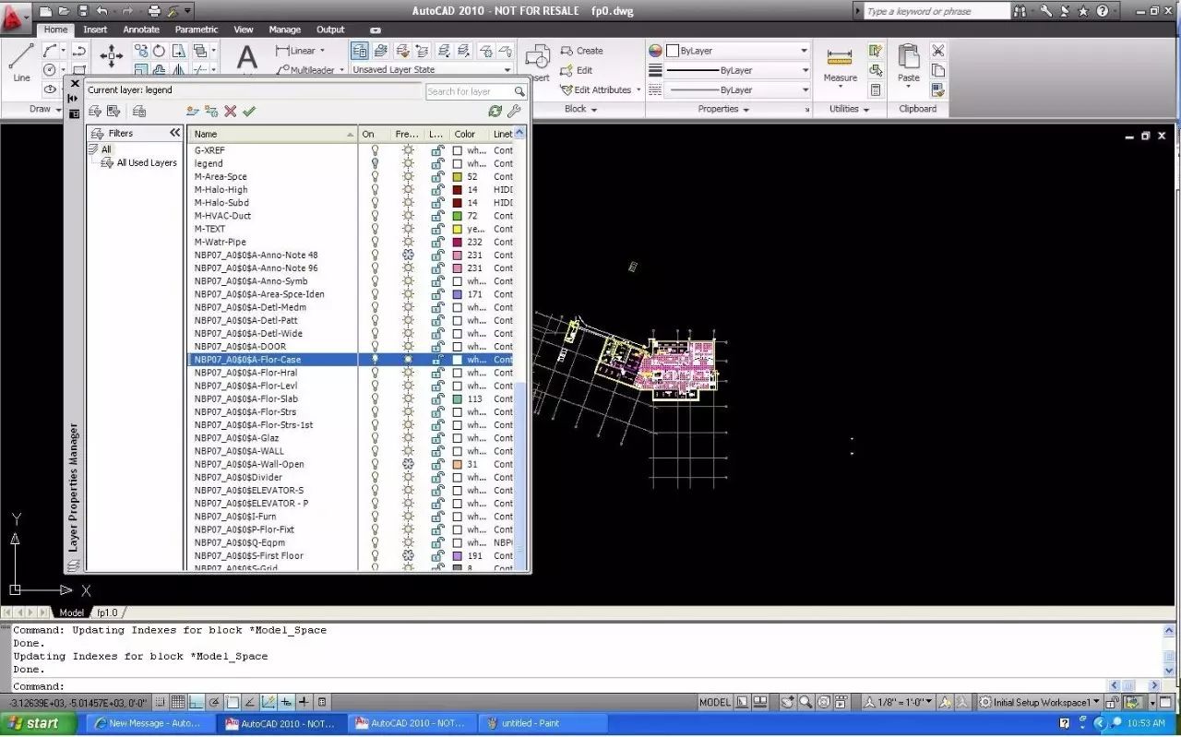Image resolution: width=1181 pixels, height=737 pixels.
Task: Click the New Layer icon in layer manager
Action: coord(192,111)
